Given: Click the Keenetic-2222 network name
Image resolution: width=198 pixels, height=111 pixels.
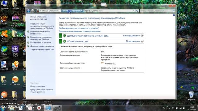Looking at the screenshot, I should tap(111, 64).
